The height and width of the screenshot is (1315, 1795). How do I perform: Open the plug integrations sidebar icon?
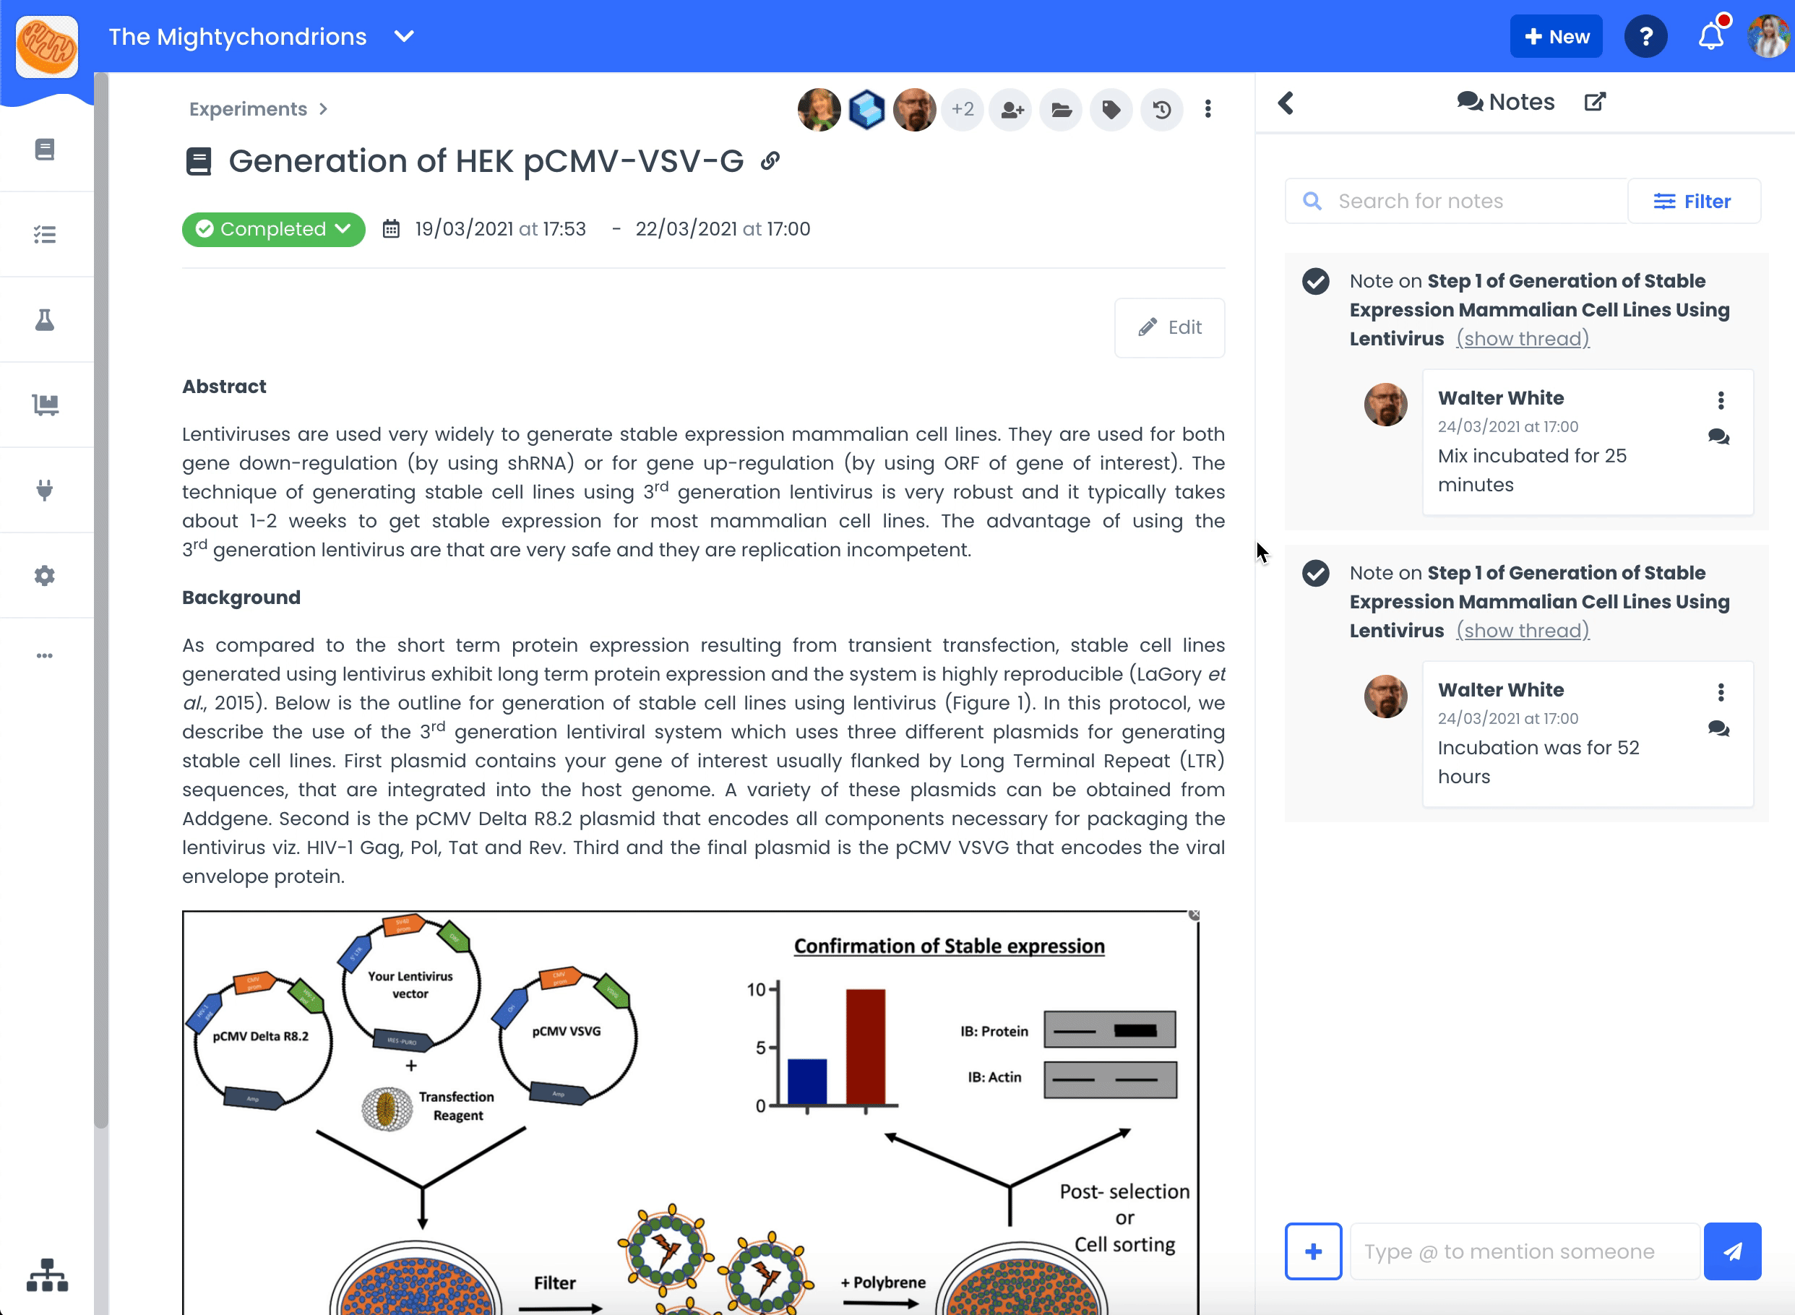45,490
